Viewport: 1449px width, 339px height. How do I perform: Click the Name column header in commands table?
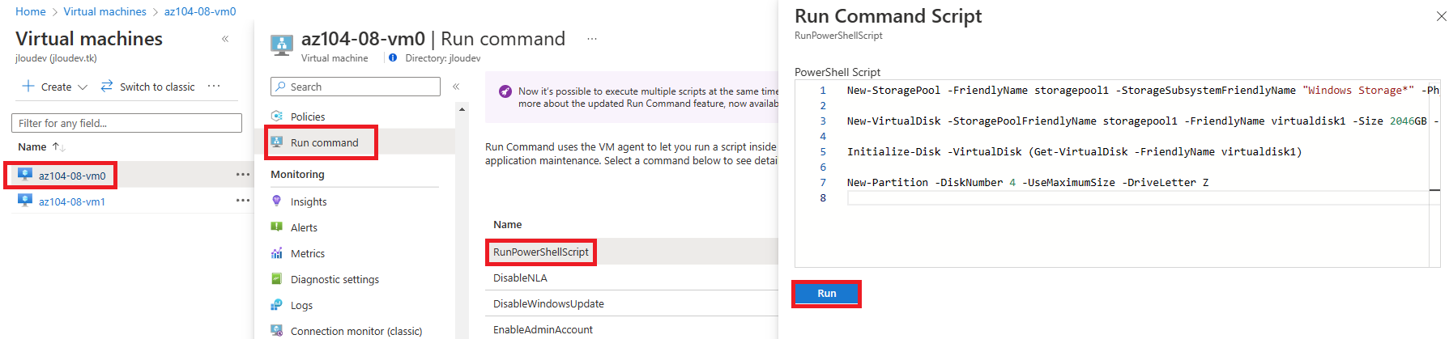pos(508,224)
